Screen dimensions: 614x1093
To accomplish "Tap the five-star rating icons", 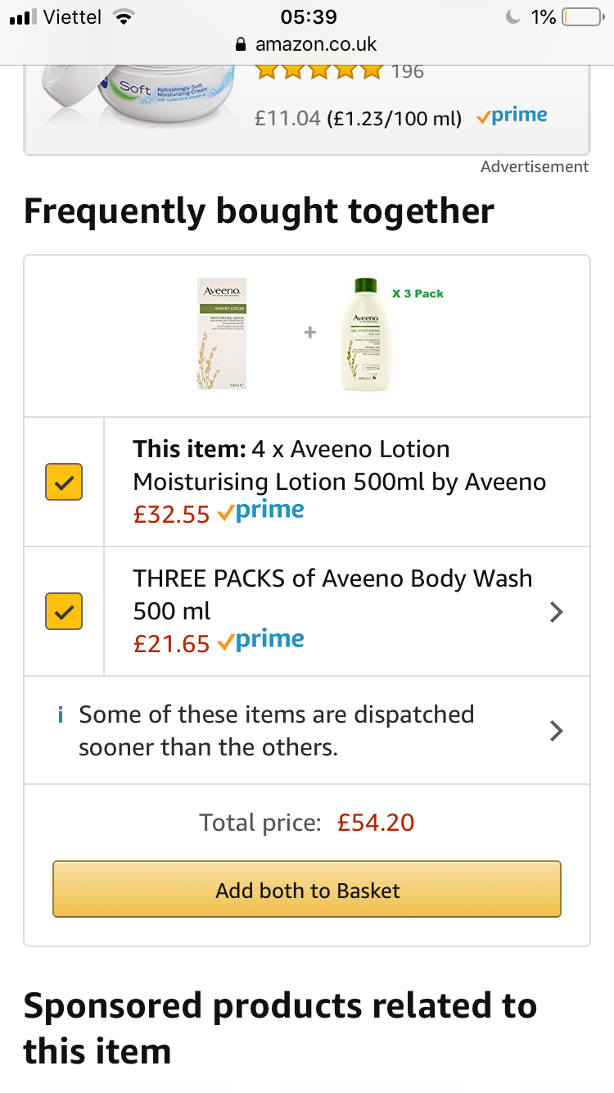I will coord(318,71).
